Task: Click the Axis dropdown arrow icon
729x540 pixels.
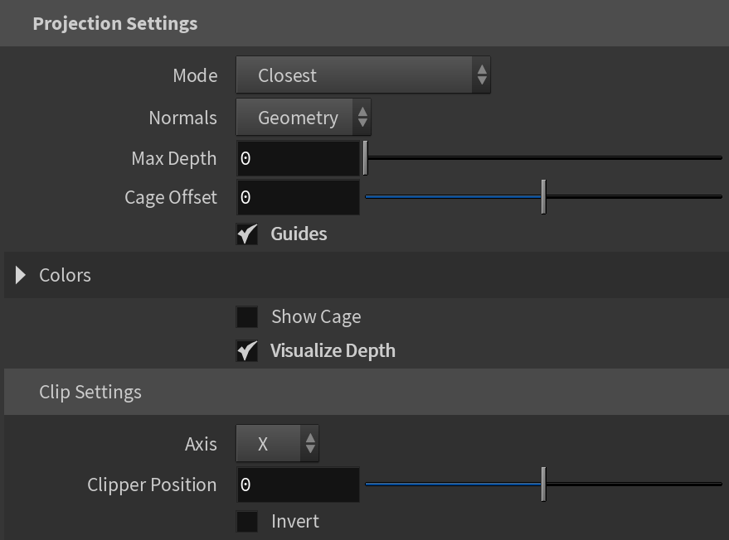Action: click(x=310, y=443)
